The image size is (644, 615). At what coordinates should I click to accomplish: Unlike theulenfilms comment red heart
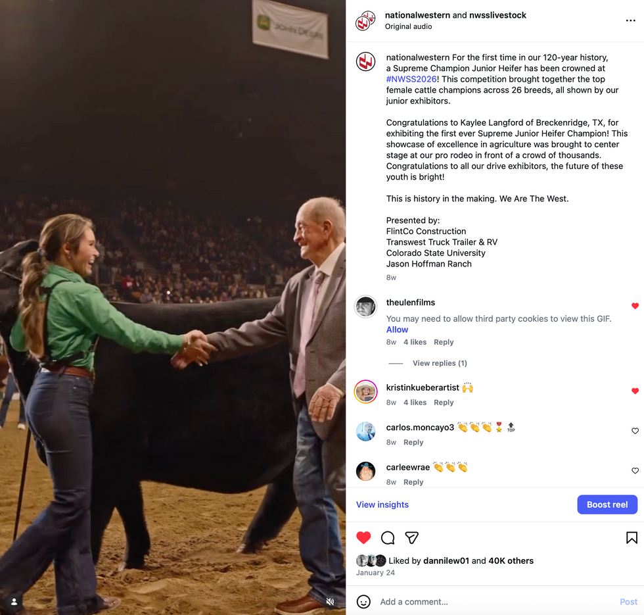click(x=635, y=306)
